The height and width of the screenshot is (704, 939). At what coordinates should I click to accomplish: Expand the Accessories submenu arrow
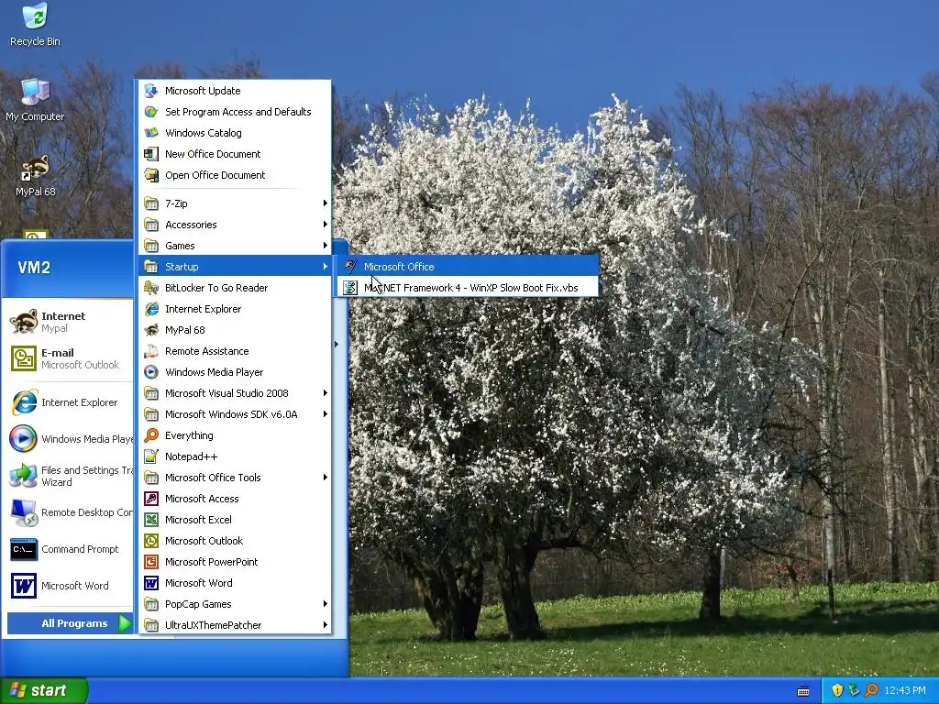coord(326,225)
